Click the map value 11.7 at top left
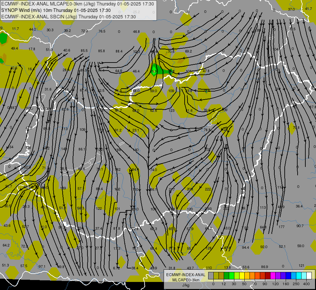 click(15, 29)
